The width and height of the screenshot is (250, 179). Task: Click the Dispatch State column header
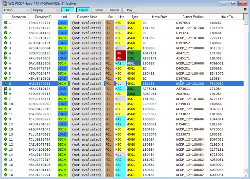pos(87,17)
